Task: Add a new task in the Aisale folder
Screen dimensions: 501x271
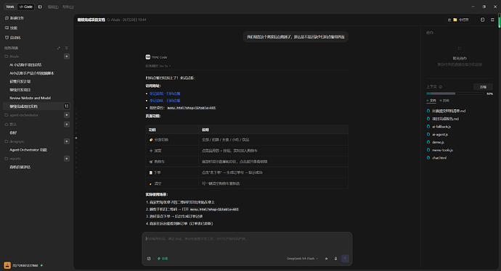Action: (67, 57)
